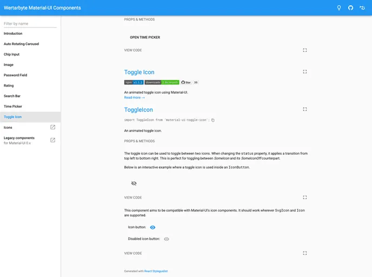Viewport: 372px width, 277px height.
Task: Open isolated view icon next to ToggleIcon heading
Action: point(304,109)
